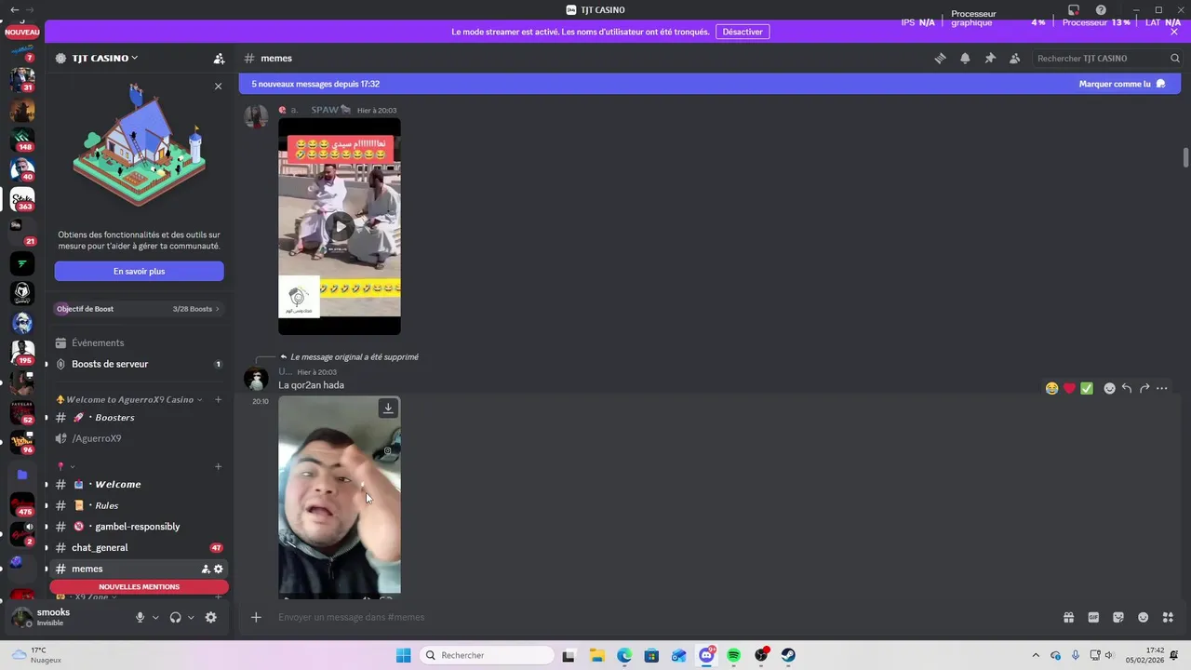The width and height of the screenshot is (1191, 670).
Task: React with the green checkmark emoji
Action: tap(1087, 388)
